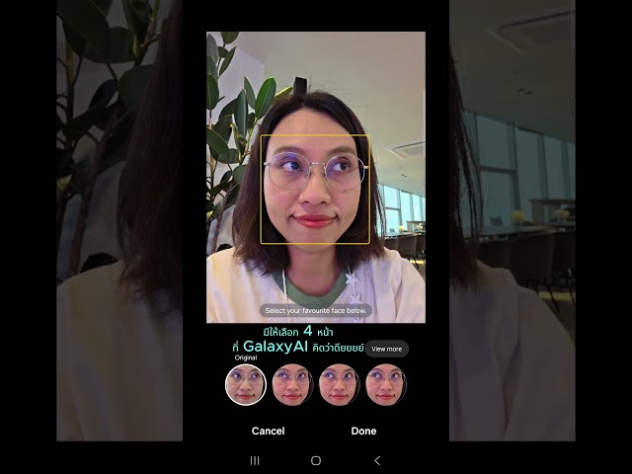
Task: Open recent apps from navigation bar
Action: coord(255,461)
